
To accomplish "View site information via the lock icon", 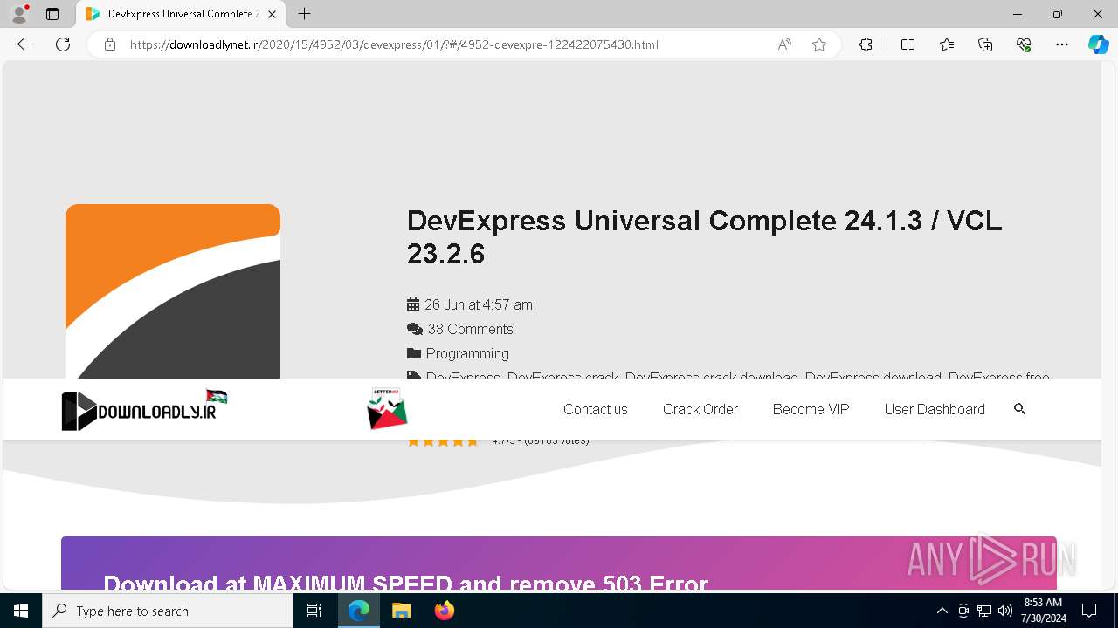I will pyautogui.click(x=110, y=44).
